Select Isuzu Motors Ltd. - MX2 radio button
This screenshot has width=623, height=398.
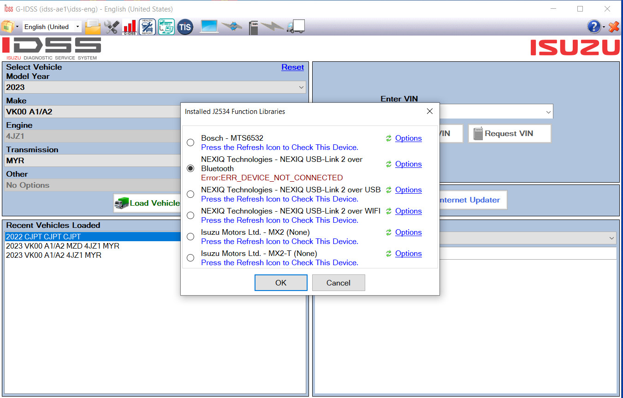pos(190,237)
